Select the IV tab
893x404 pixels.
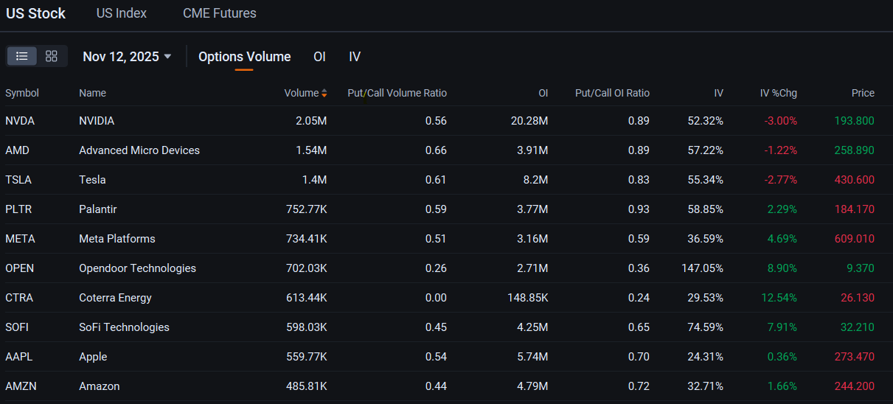click(x=355, y=57)
